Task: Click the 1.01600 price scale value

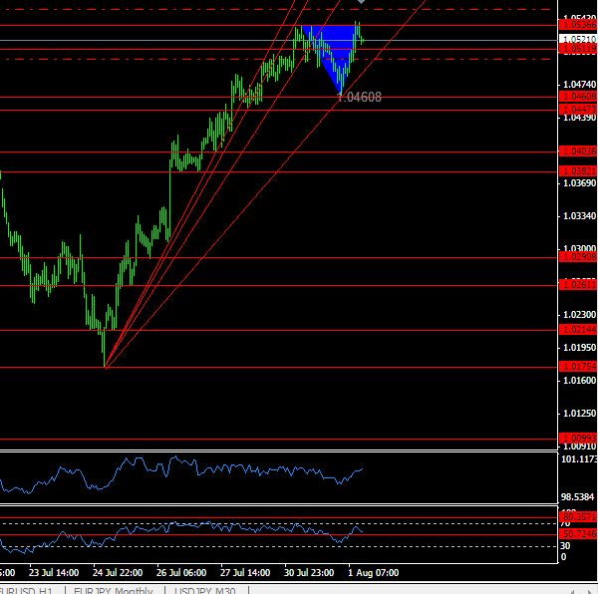Action: coord(579,381)
